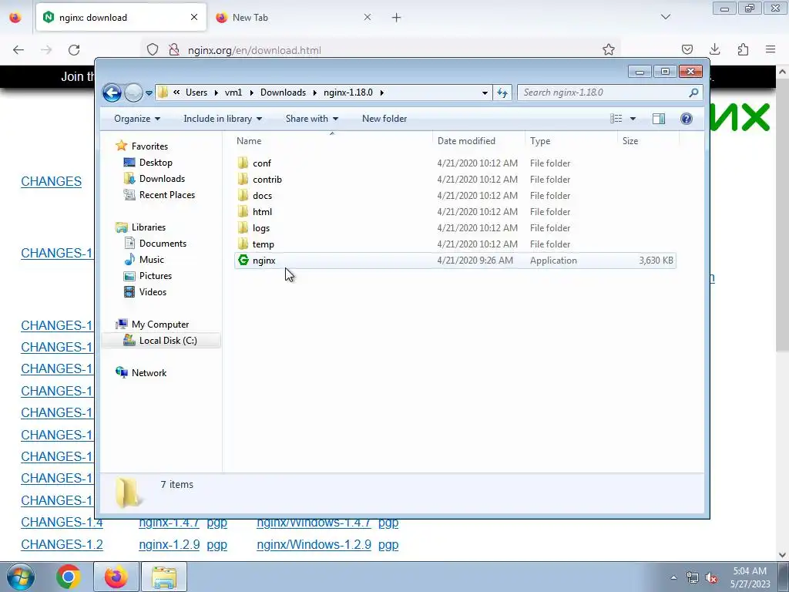The height and width of the screenshot is (592, 789).
Task: Click the search magnifier in Explorer
Action: [693, 92]
